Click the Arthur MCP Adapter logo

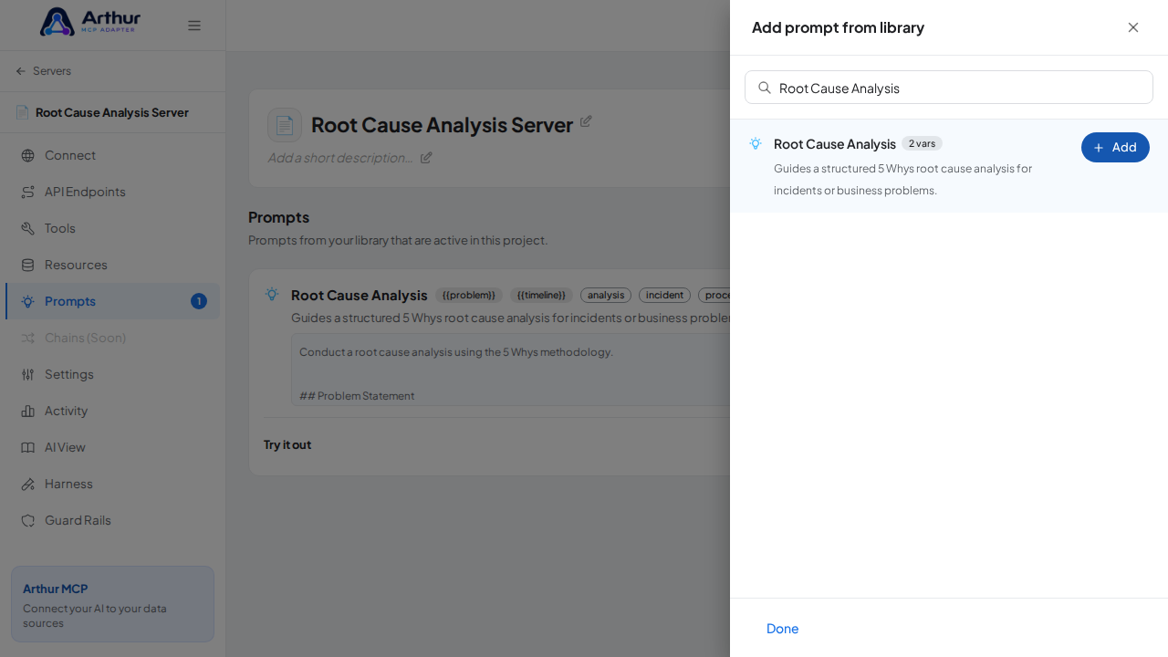[90, 22]
